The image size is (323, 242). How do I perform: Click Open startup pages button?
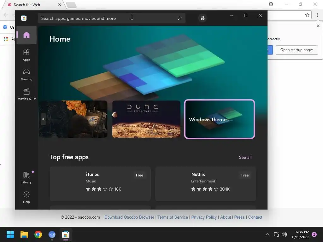point(297,50)
